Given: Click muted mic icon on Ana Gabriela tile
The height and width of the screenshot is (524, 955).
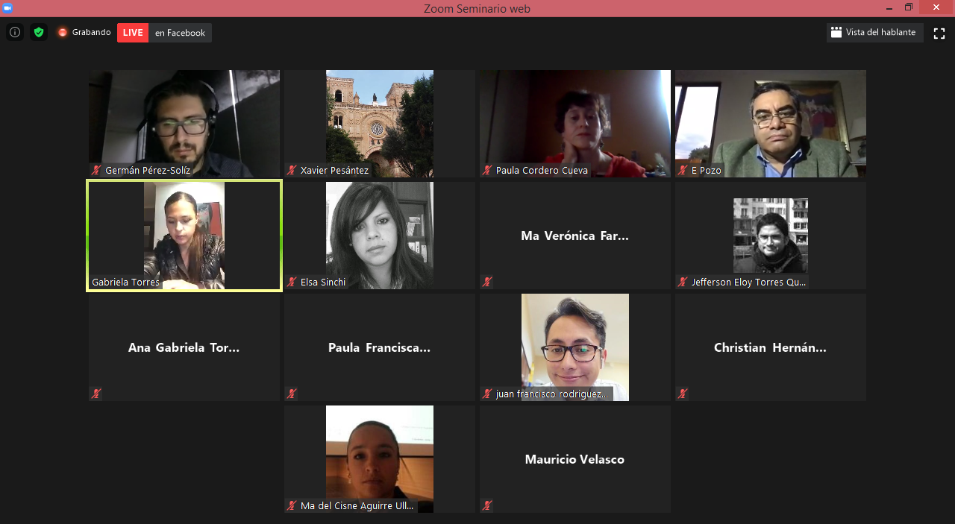Looking at the screenshot, I should [x=96, y=394].
